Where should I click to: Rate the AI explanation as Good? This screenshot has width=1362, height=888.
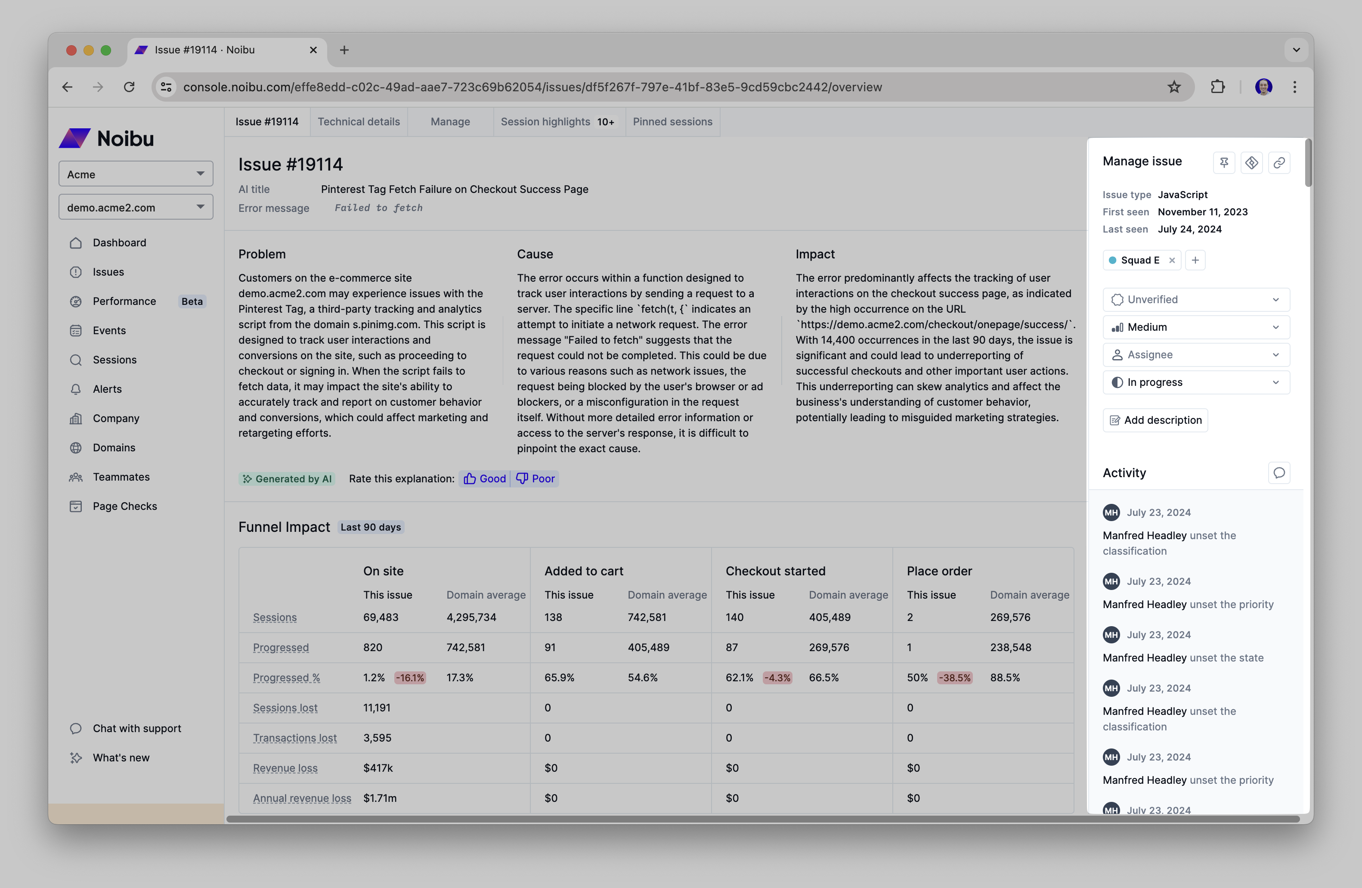coord(484,478)
